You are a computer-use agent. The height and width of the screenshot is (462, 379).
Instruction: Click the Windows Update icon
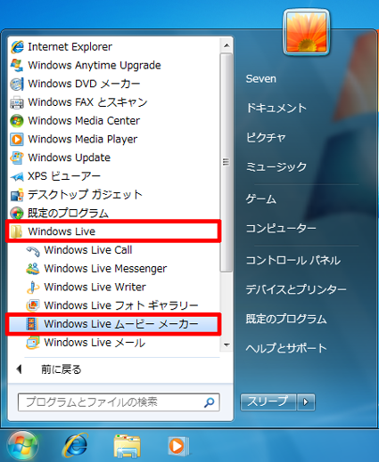[x=17, y=158]
